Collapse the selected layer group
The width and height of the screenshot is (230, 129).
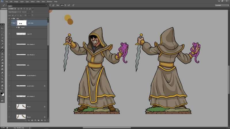pos(12,23)
